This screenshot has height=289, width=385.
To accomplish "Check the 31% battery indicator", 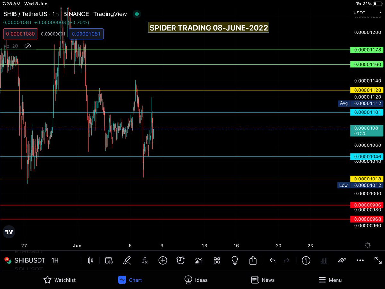I will tap(373, 4).
